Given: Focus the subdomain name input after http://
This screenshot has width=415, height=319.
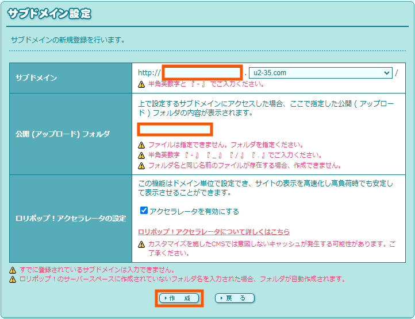Looking at the screenshot, I should [x=202, y=73].
